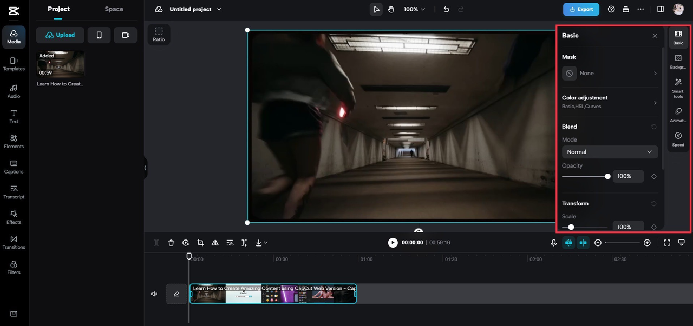Click the CapCut logo icon
This screenshot has height=326, width=693.
pyautogui.click(x=14, y=10)
